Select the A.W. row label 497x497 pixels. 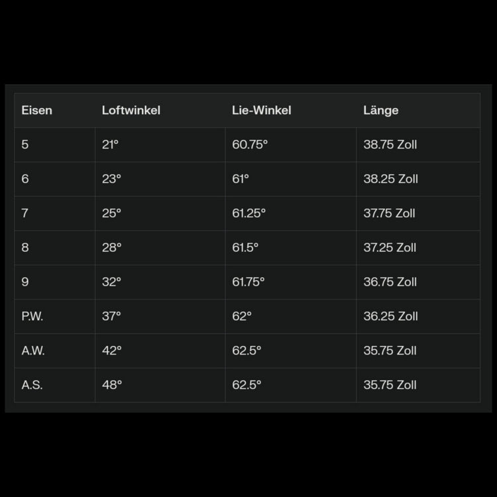pyautogui.click(x=33, y=351)
